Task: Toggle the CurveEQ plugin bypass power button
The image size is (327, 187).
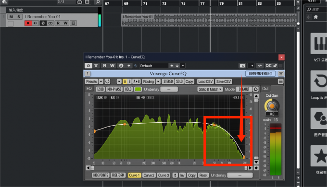Action: pos(88,66)
